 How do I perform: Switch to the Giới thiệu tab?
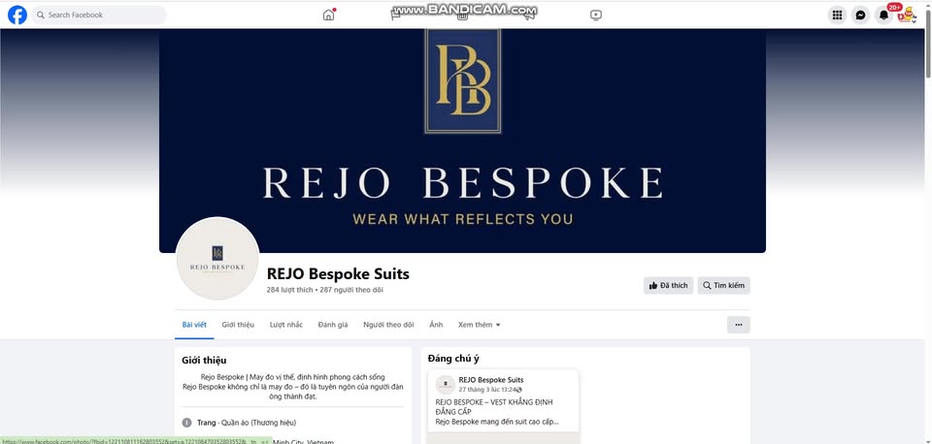(x=238, y=325)
